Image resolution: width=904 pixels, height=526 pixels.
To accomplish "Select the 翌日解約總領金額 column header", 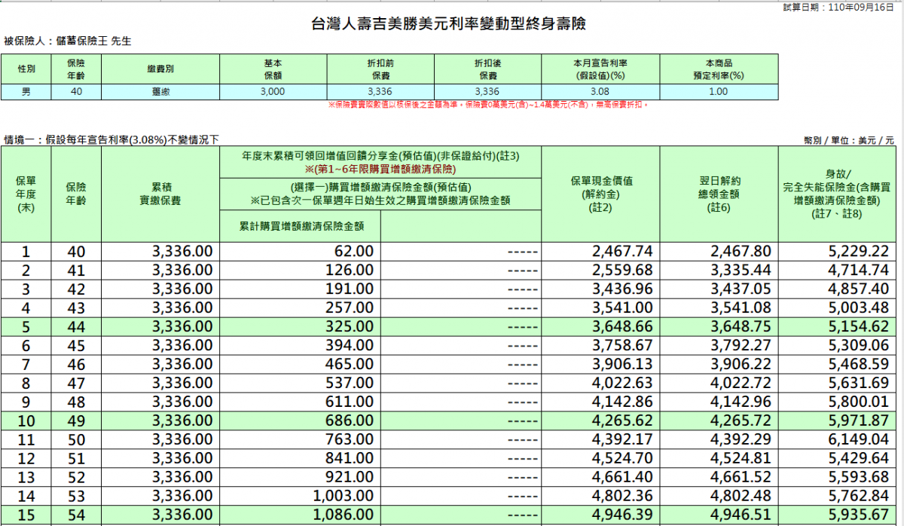I will tap(719, 194).
